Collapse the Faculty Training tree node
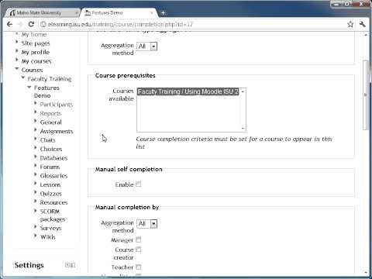The image size is (372, 279). coord(23,78)
